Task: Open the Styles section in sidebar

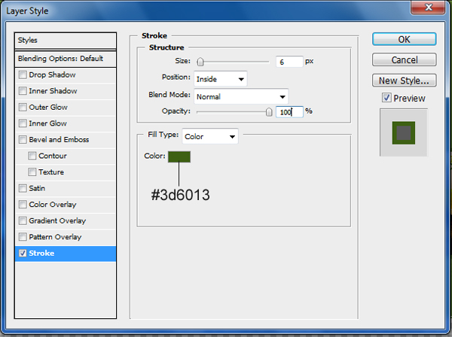Action: (66, 41)
